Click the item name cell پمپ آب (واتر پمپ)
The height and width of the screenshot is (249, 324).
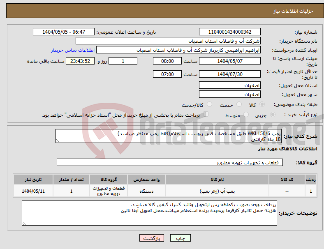pyautogui.click(x=217, y=191)
